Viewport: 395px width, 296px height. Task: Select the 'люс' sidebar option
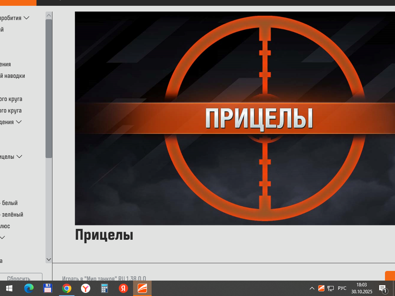5,226
